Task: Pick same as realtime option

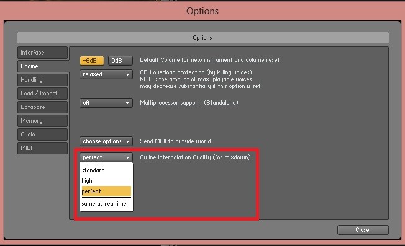Action: point(106,204)
